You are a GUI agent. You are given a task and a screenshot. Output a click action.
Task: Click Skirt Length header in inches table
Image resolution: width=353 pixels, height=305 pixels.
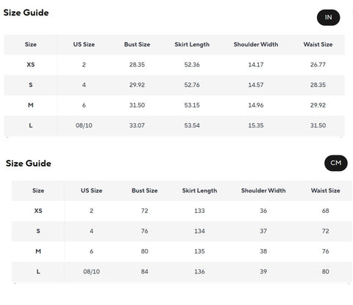pos(192,44)
